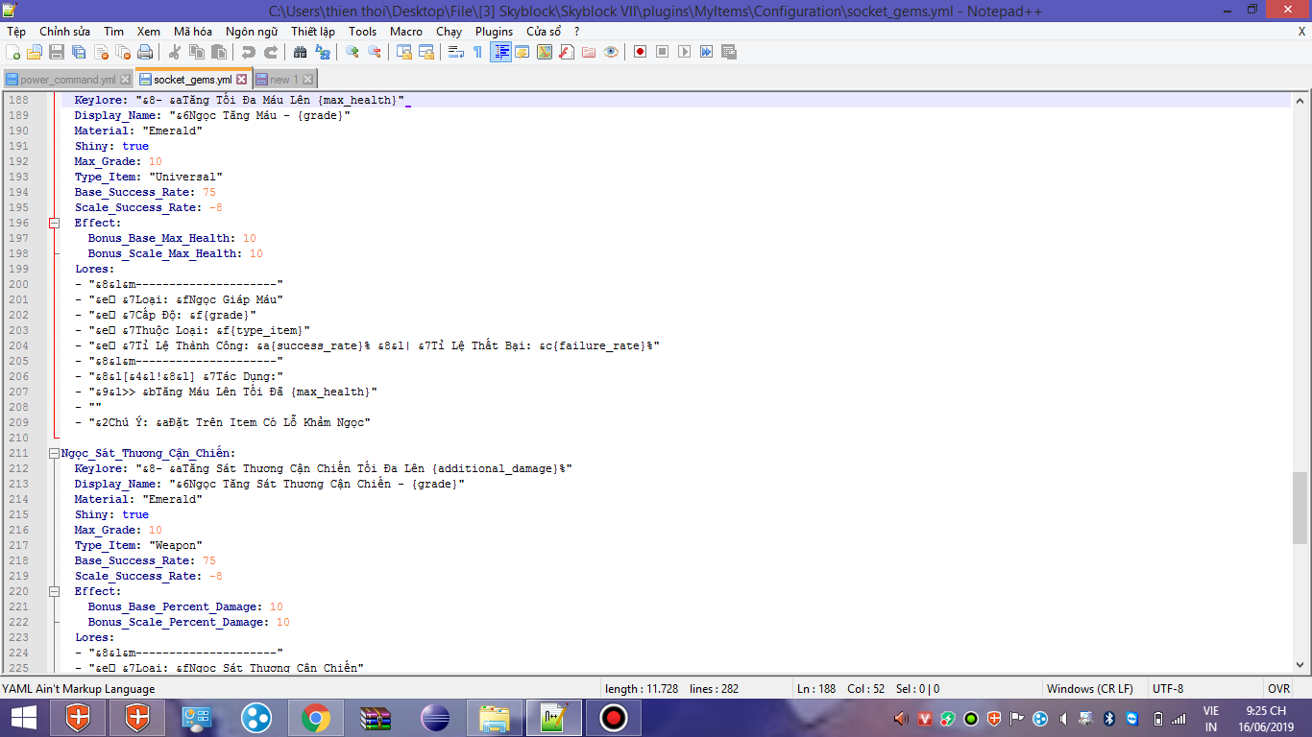This screenshot has height=737, width=1312.
Task: Open Google Chrome from the taskbar
Action: (x=315, y=718)
